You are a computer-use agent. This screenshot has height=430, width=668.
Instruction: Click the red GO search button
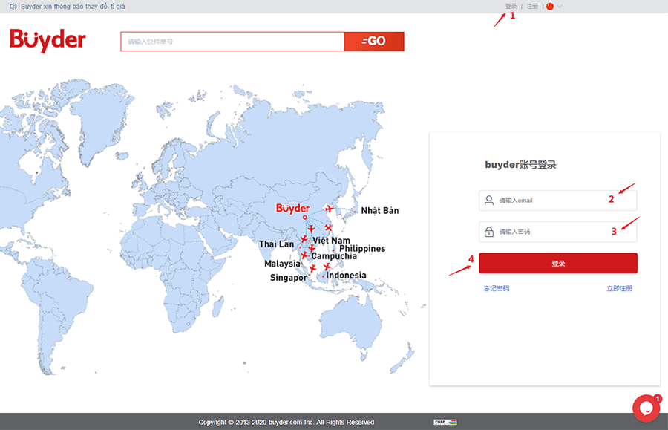[374, 42]
